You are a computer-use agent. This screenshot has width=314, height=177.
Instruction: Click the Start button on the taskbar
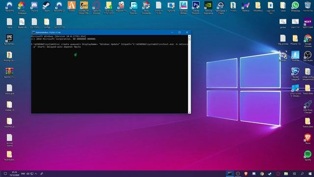(x=310, y=174)
